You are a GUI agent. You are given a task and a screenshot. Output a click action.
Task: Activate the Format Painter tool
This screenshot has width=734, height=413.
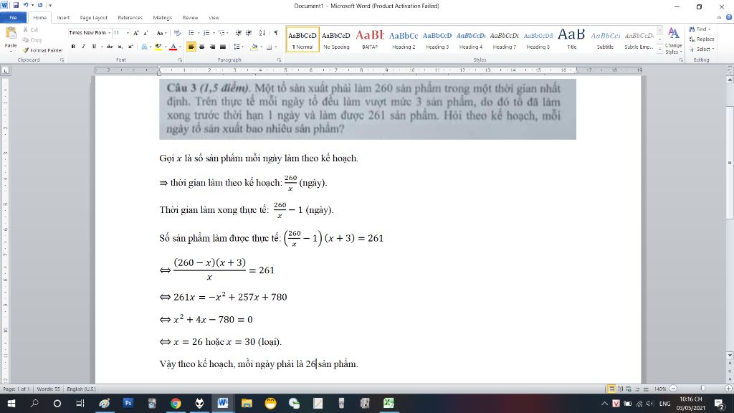pyautogui.click(x=42, y=50)
